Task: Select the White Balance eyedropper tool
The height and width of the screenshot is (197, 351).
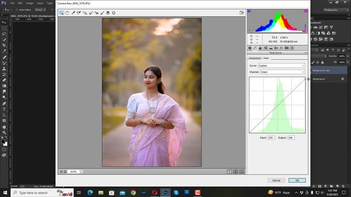Action: tap(73, 13)
